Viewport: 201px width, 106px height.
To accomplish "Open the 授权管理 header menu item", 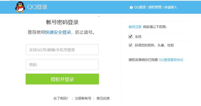I will pyautogui.click(x=155, y=7).
